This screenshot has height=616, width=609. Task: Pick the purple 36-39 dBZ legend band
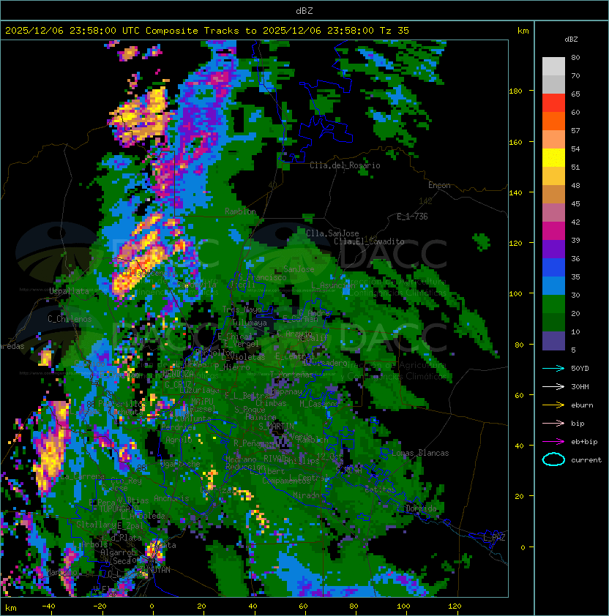pos(553,249)
